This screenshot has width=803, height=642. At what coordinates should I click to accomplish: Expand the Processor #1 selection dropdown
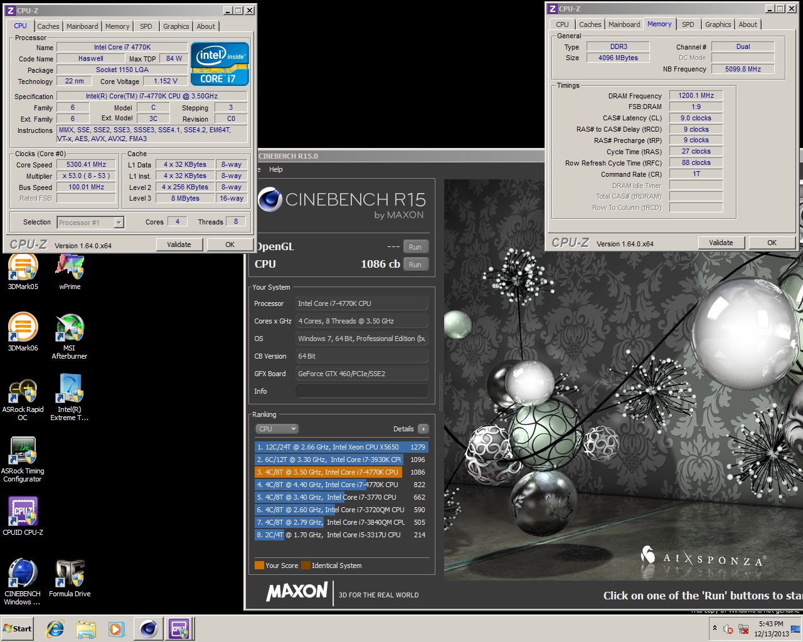(x=119, y=222)
